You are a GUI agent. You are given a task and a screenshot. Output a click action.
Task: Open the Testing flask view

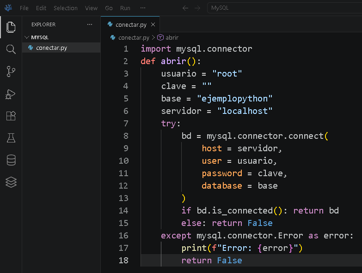click(x=11, y=138)
